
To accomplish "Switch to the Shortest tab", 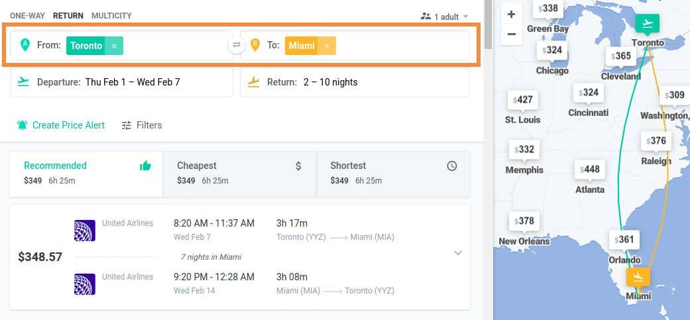I will tap(393, 173).
